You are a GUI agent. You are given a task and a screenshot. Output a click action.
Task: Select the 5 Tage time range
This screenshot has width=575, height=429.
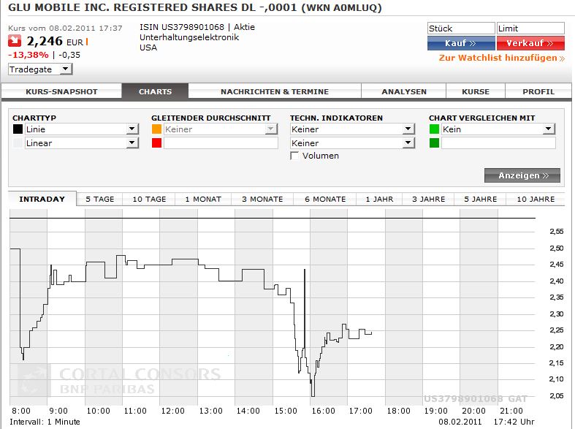point(100,199)
